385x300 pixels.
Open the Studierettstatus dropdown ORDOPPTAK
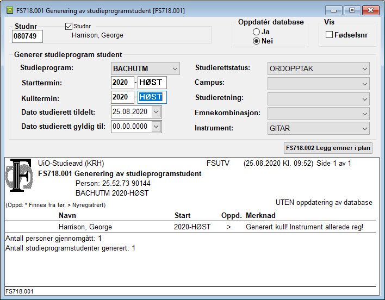[319, 68]
